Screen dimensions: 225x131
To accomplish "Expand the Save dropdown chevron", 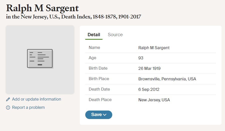I will pos(105,115).
